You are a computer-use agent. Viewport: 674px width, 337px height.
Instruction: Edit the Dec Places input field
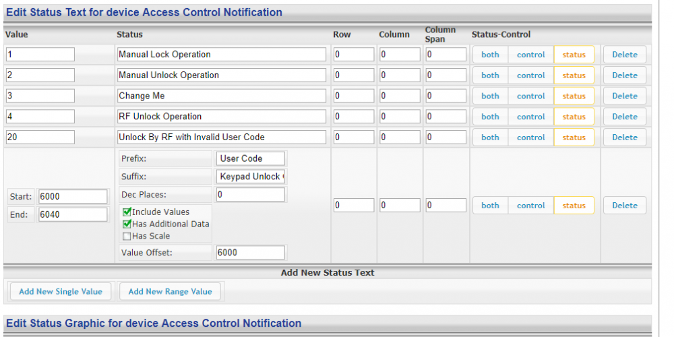(x=251, y=194)
